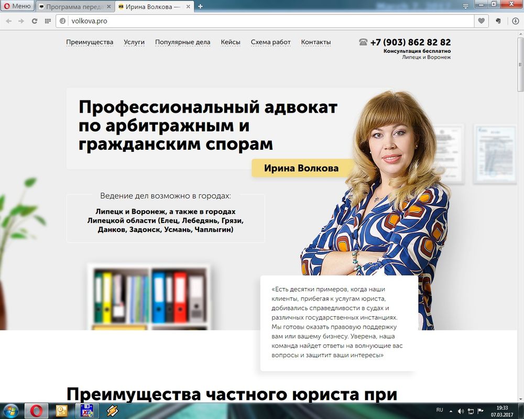Click the 'Кейсы' navigation link
This screenshot has height=419, width=524.
(x=231, y=42)
